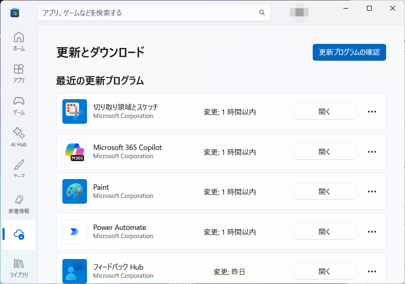Viewport: 405px width, 284px height.
Task: Open more options for Microsoft 365 Copilot
Action: [372, 152]
